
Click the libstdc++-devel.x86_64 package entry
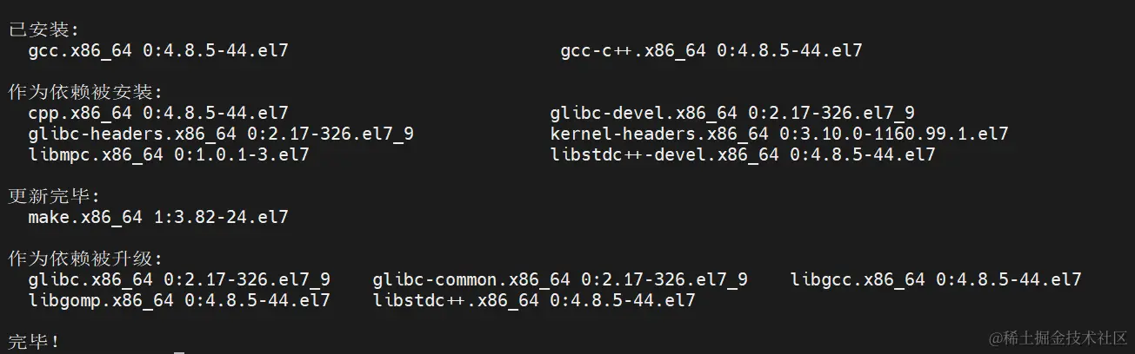[743, 154]
